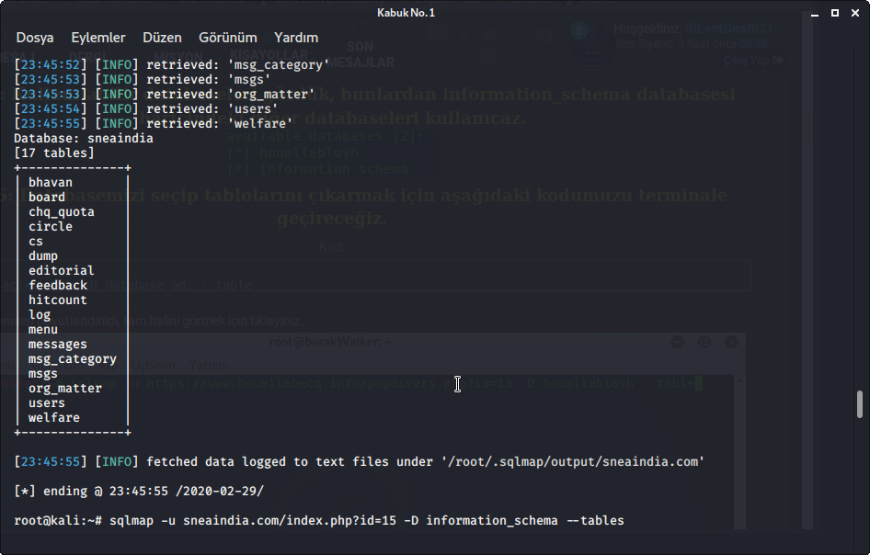Minimize the Kabuk No.1 terminal window
Viewport: 870px width, 555px height.
coord(815,13)
